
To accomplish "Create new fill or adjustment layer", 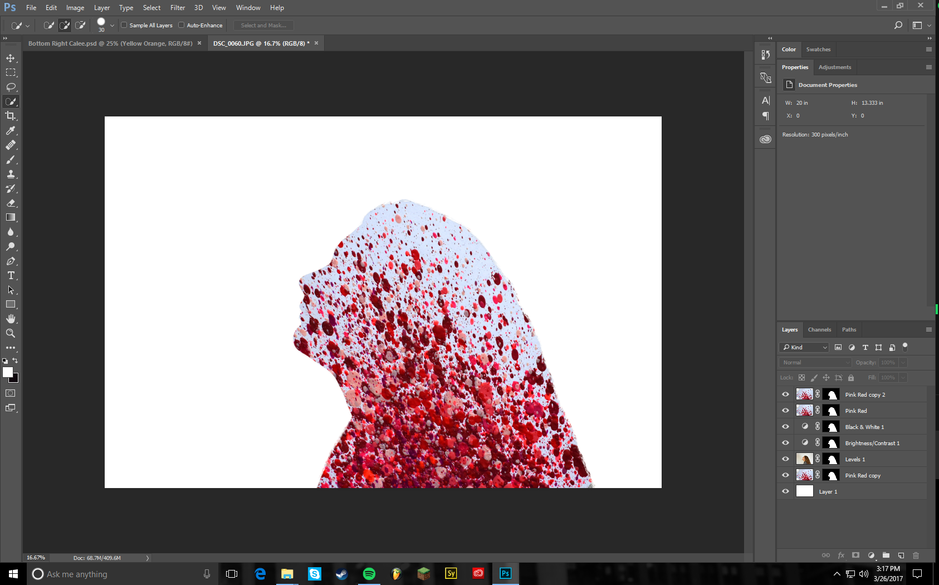I will [x=872, y=555].
